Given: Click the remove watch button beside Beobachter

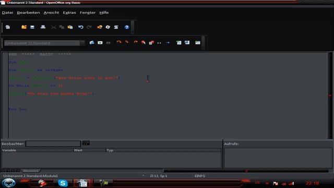Looking at the screenshot, I should pos(86,143).
